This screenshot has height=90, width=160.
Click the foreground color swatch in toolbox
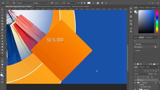click(1, 75)
